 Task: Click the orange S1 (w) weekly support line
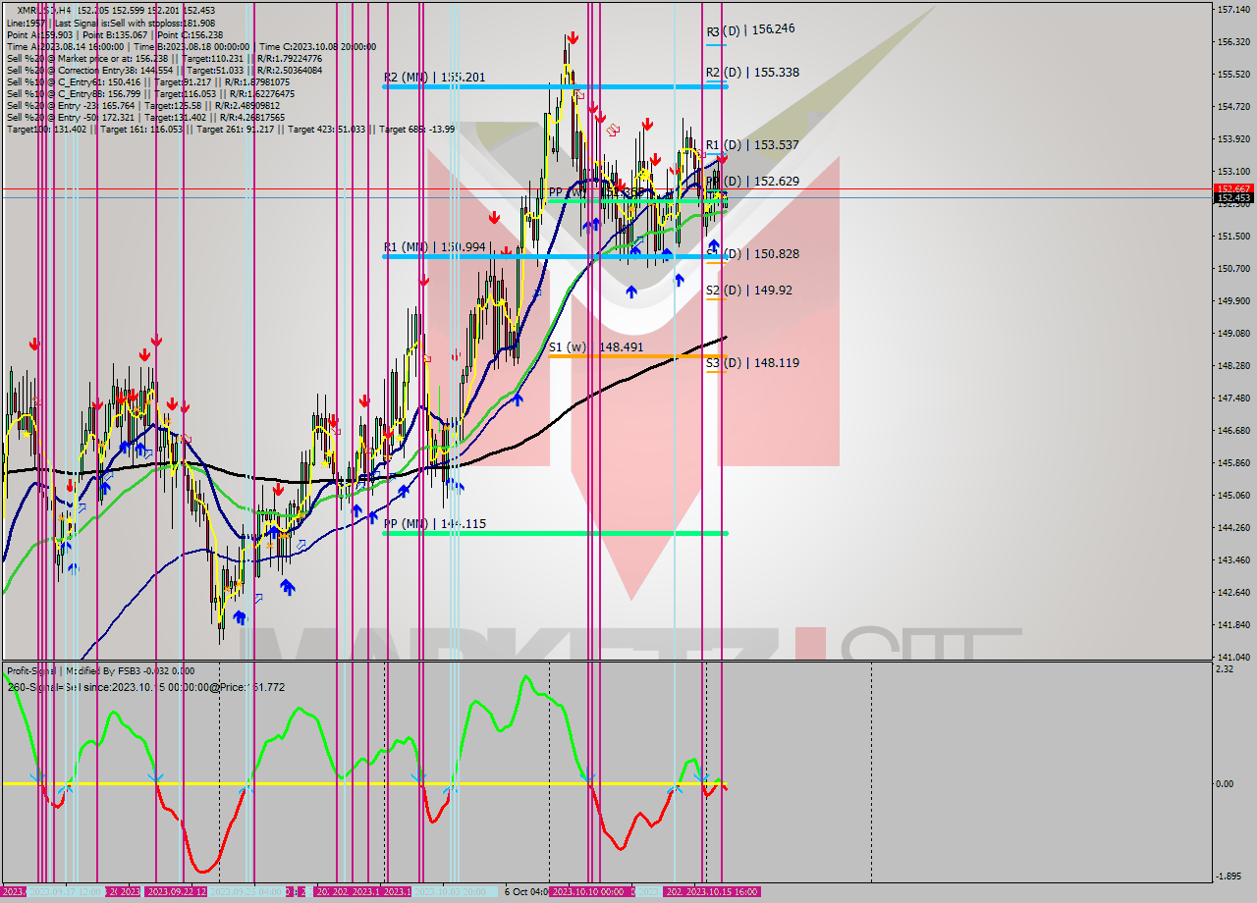click(x=637, y=356)
